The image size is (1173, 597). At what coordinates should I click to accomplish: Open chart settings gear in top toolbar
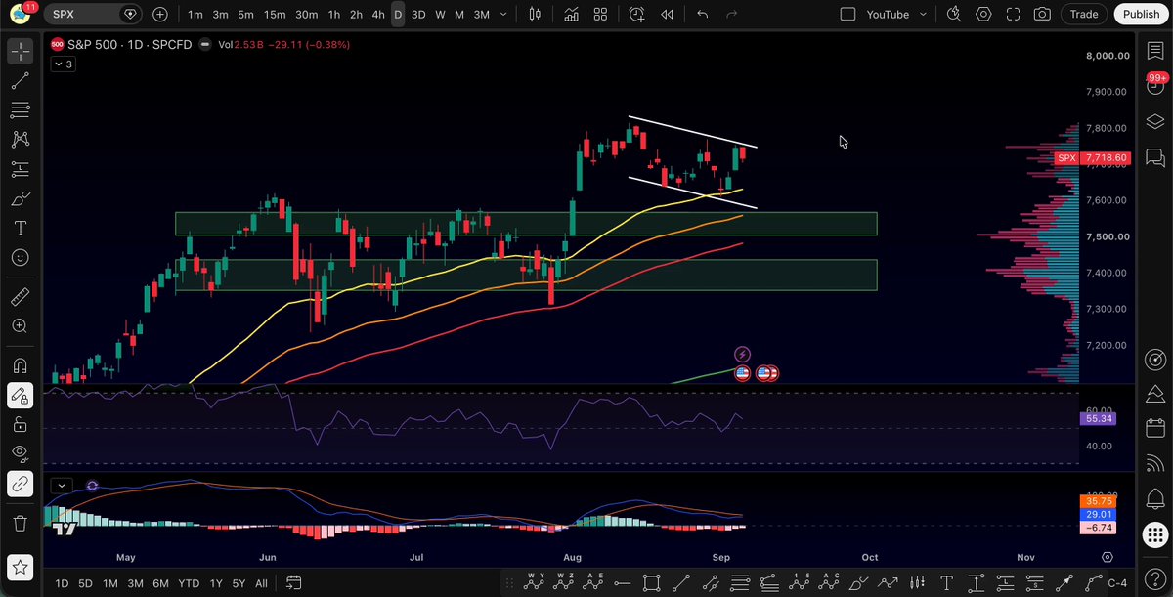tap(984, 15)
